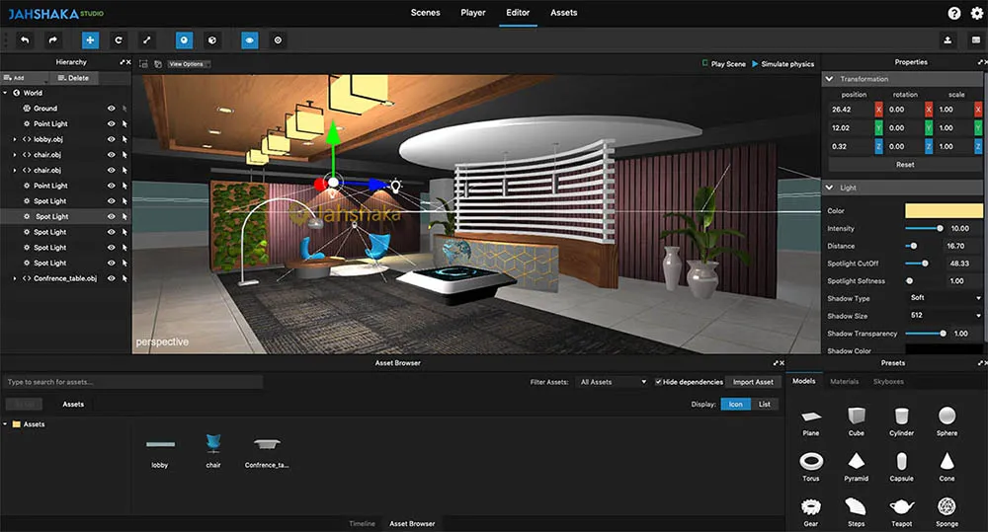Viewport: 988px width, 532px height.
Task: Click the Import Asset button
Action: click(x=753, y=382)
